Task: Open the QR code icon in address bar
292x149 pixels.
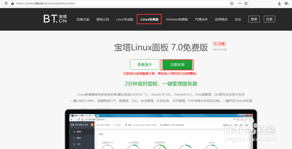Action: pyautogui.click(x=232, y=3)
